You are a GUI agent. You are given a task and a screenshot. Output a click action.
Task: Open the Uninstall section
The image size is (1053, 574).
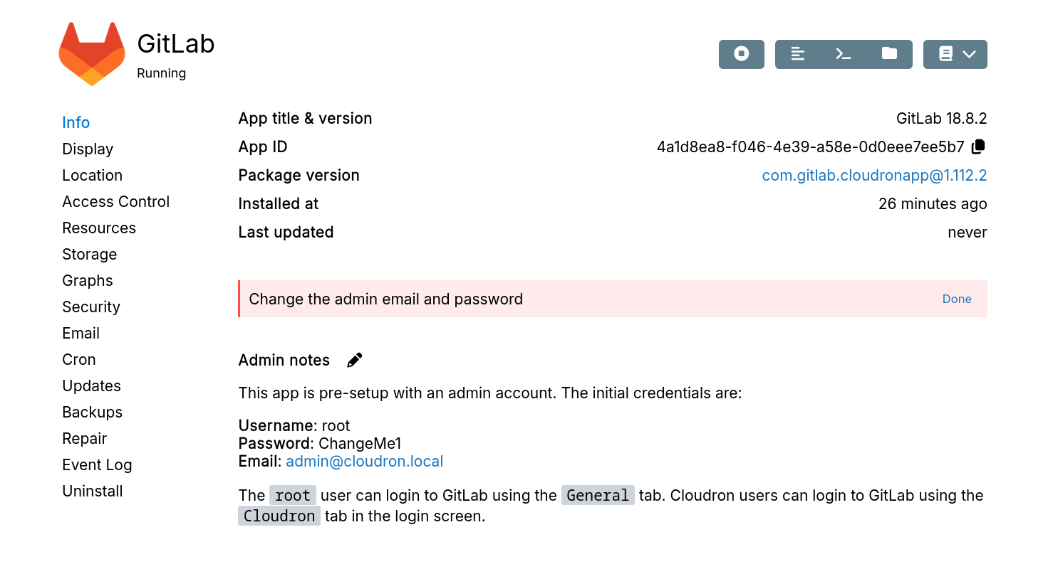point(93,491)
